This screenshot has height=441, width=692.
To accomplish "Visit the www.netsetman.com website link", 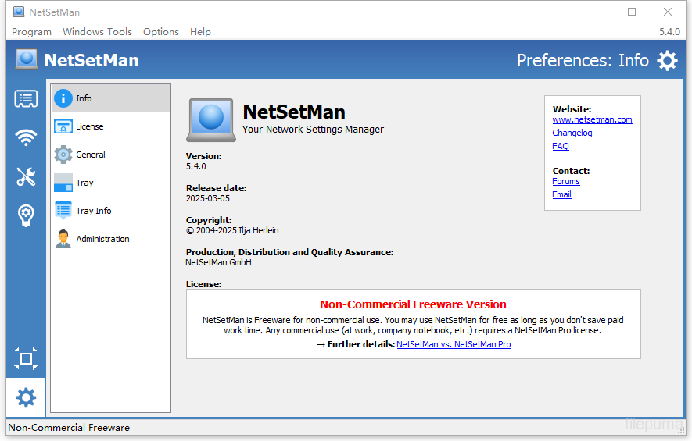I will pyautogui.click(x=592, y=120).
